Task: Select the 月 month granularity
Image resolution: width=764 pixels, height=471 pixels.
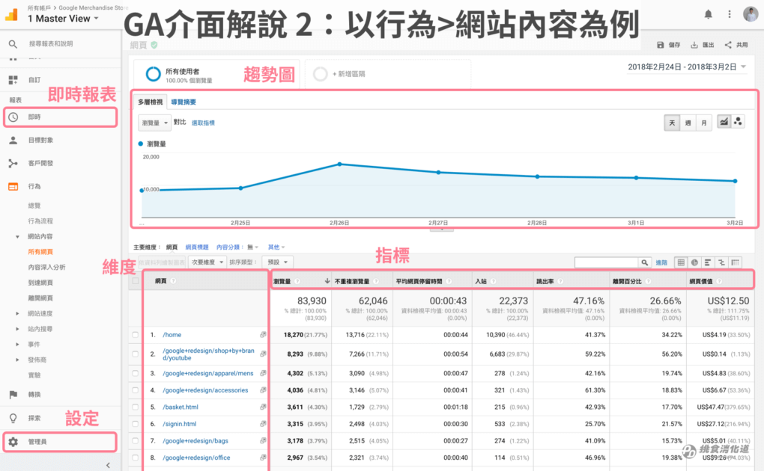Action: pos(704,123)
